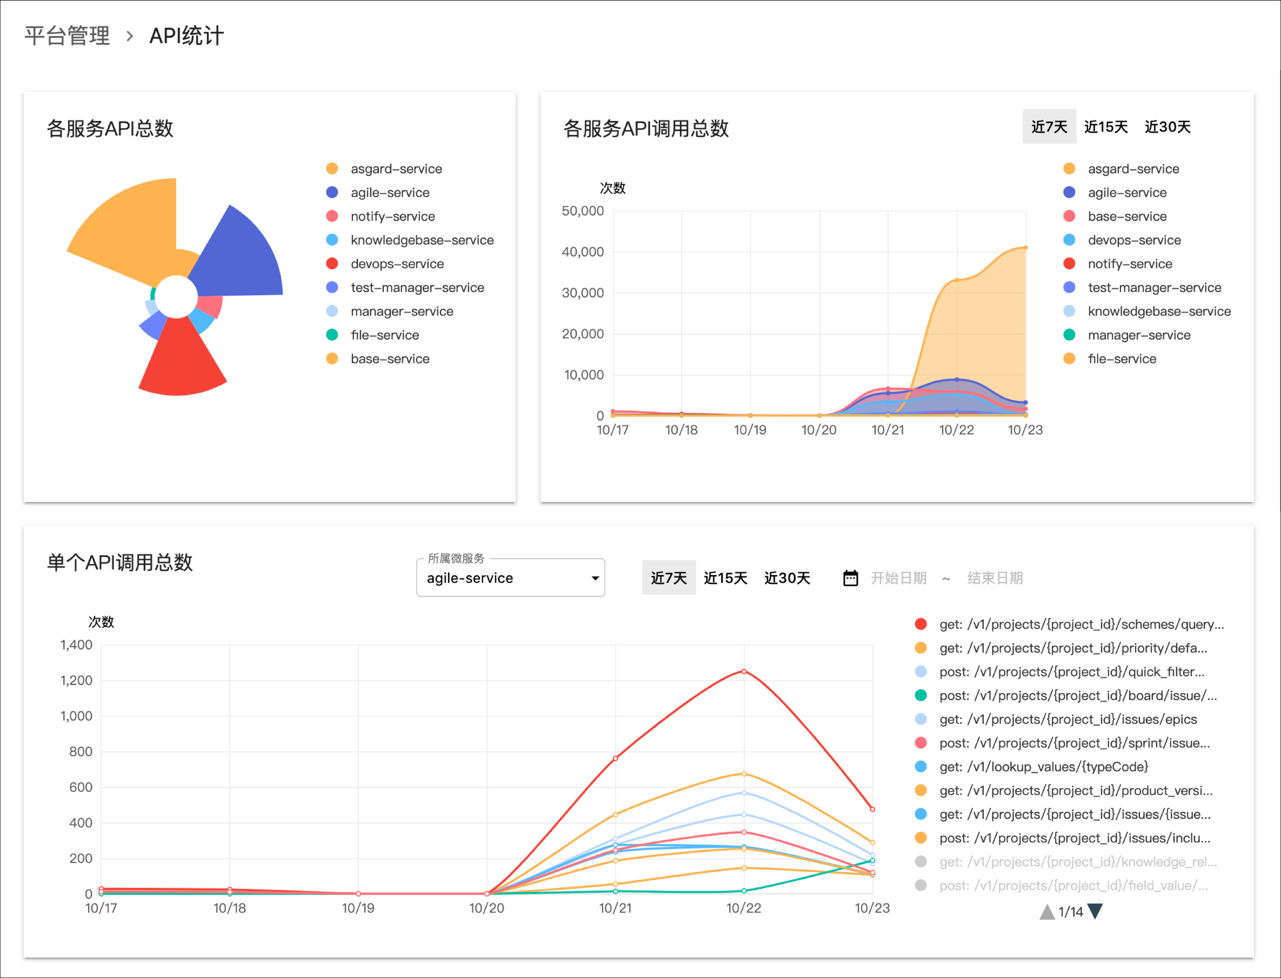Toggle manager-service legend in area chart
This screenshot has width=1281, height=978.
pyautogui.click(x=1127, y=335)
